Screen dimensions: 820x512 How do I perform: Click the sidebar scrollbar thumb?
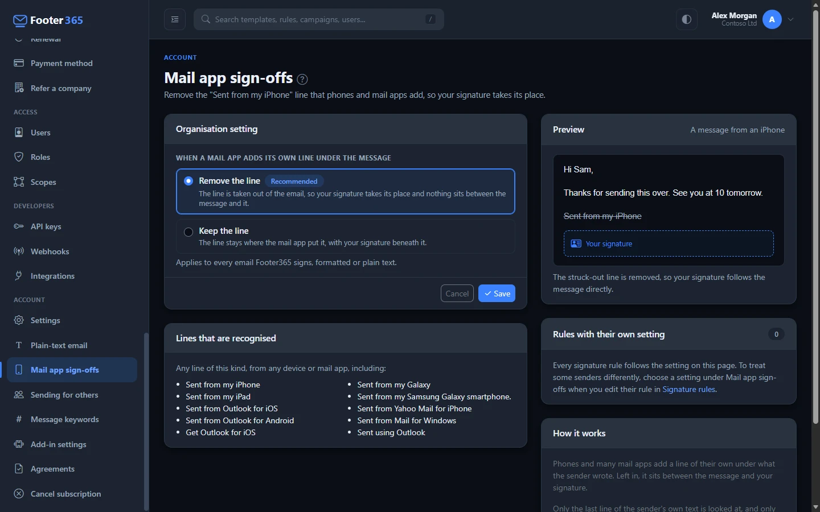click(146, 421)
